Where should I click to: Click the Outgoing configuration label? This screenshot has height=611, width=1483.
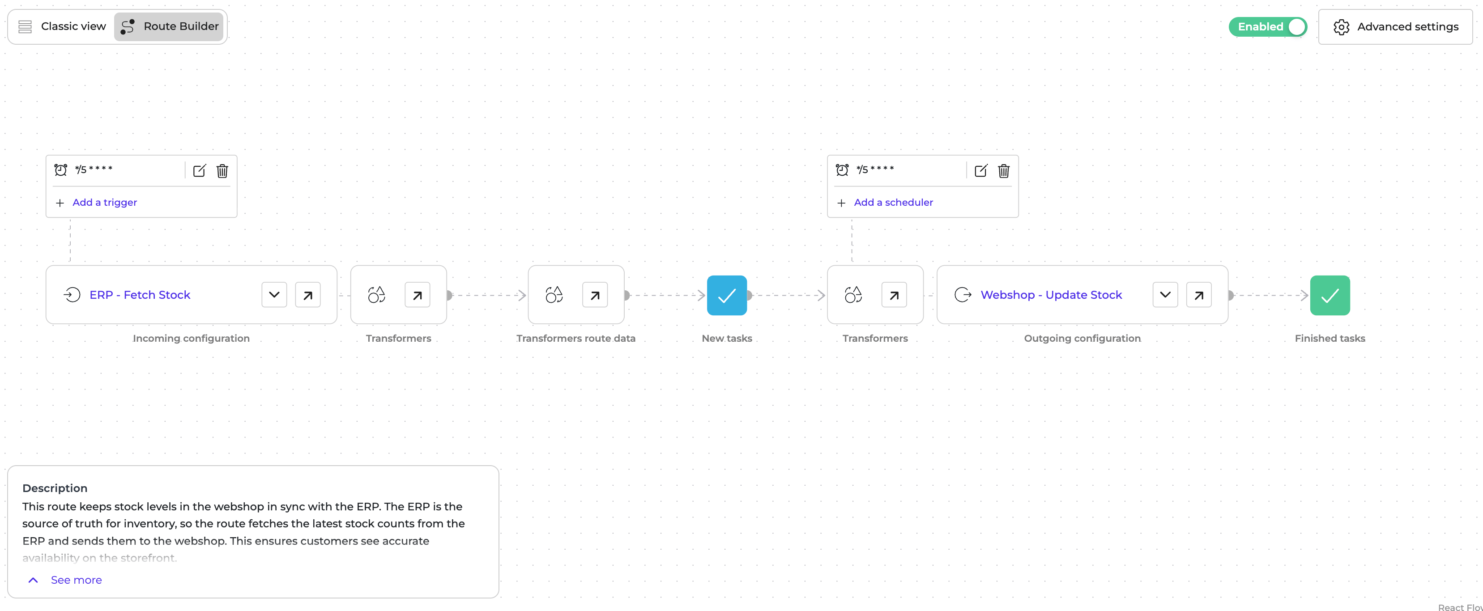[1082, 338]
